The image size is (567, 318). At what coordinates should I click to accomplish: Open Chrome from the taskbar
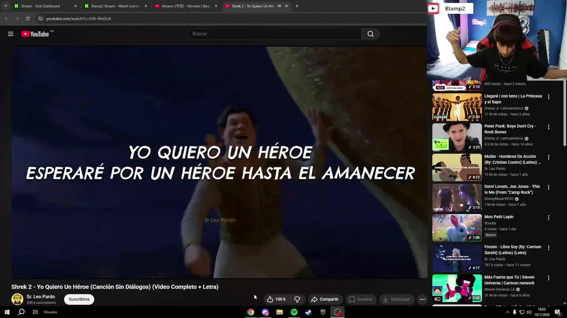(x=251, y=312)
